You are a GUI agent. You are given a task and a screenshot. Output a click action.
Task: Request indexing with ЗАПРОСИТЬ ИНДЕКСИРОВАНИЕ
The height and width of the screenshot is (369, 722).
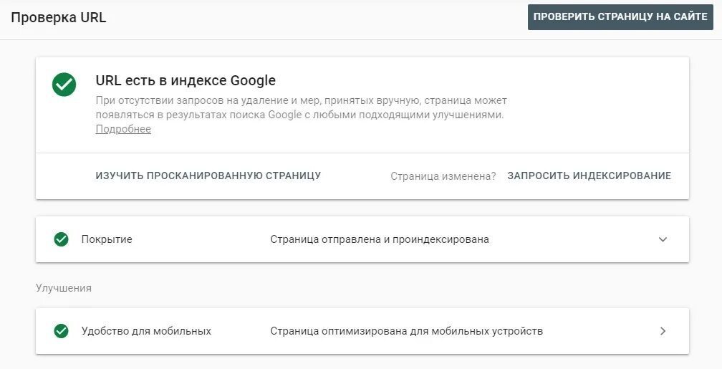[589, 176]
